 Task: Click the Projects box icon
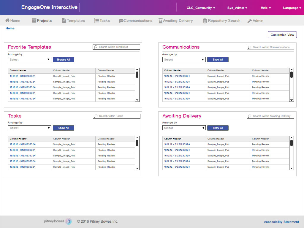pyautogui.click(x=34, y=21)
